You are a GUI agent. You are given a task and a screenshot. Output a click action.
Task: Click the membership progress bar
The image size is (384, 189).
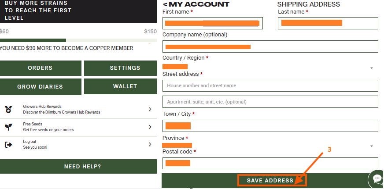(x=78, y=40)
